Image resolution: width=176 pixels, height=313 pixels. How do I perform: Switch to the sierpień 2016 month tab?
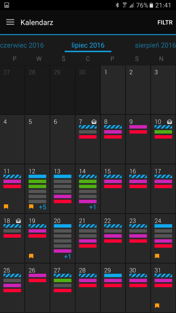point(155,45)
